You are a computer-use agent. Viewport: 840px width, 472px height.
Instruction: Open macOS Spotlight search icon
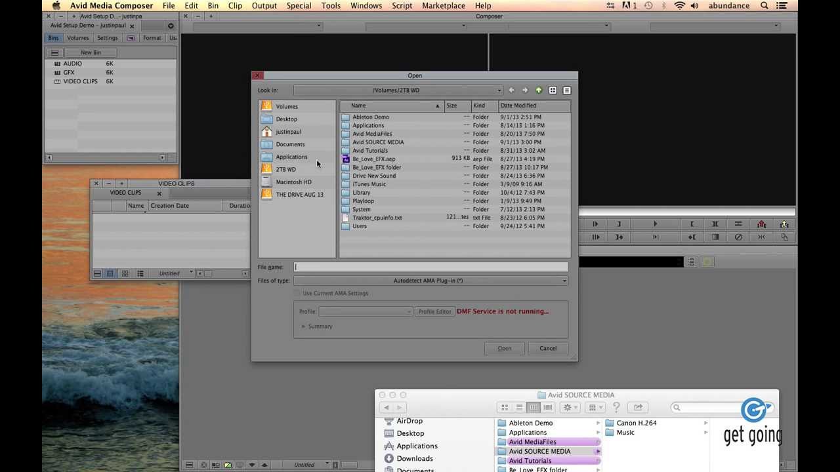coord(765,6)
